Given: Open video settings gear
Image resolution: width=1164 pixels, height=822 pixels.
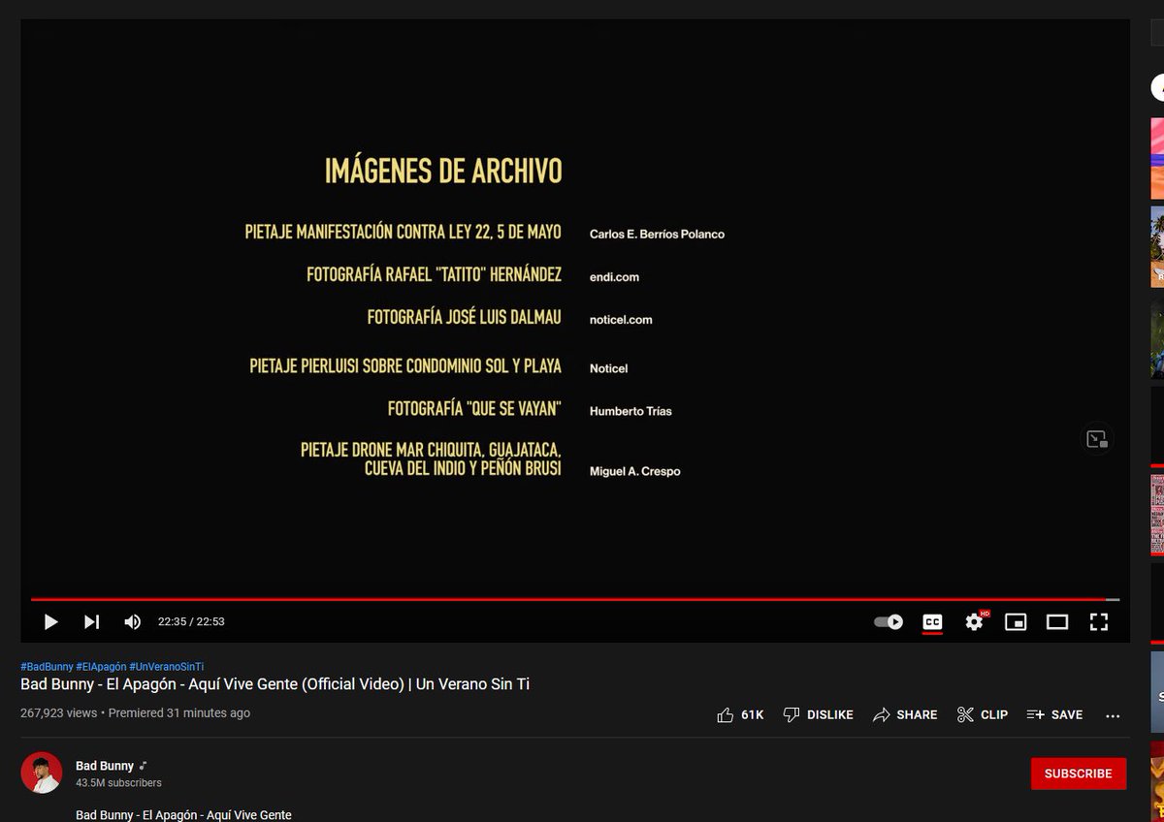Looking at the screenshot, I should click(x=975, y=622).
